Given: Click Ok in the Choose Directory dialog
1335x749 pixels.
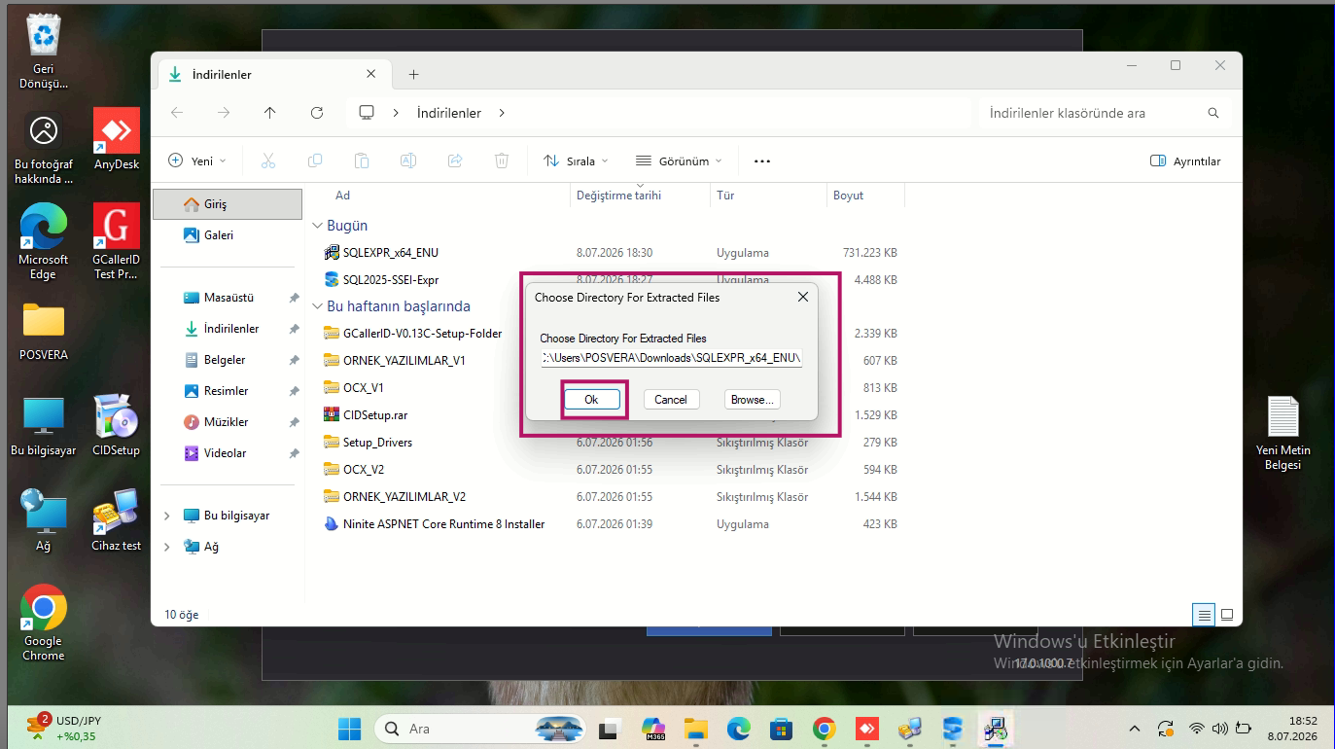Looking at the screenshot, I should pyautogui.click(x=591, y=400).
